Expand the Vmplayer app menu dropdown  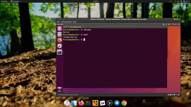(16, 1)
